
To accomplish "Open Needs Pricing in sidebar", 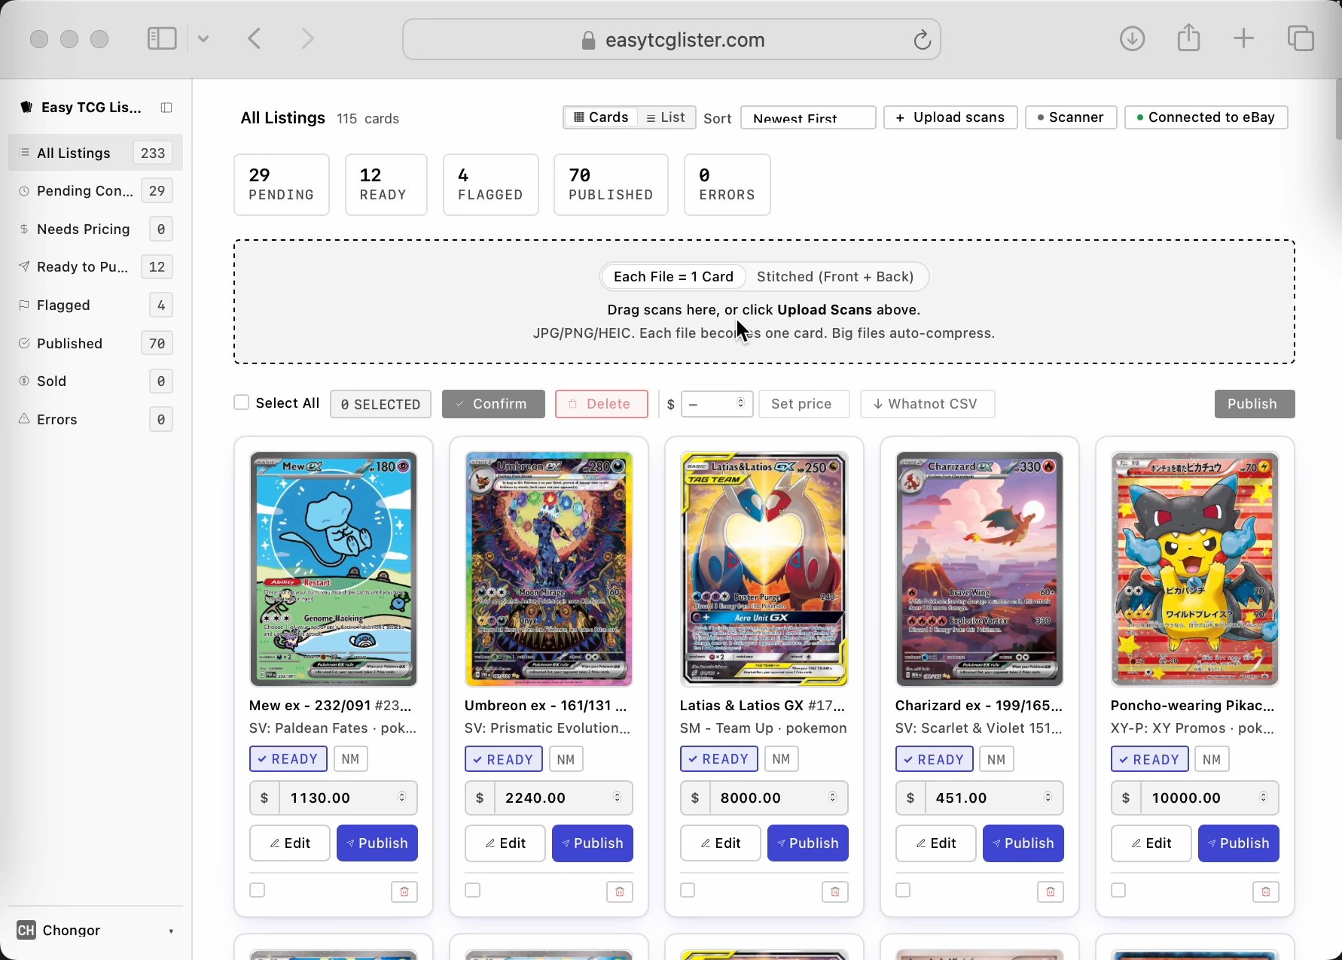I will click(96, 229).
